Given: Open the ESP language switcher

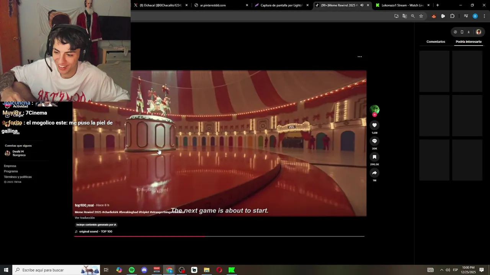Looking at the screenshot, I should coord(456,270).
